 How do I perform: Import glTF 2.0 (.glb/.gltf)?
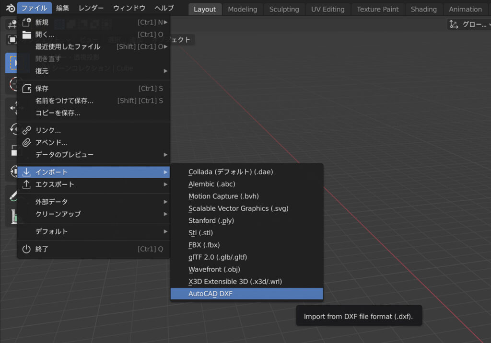click(247, 257)
